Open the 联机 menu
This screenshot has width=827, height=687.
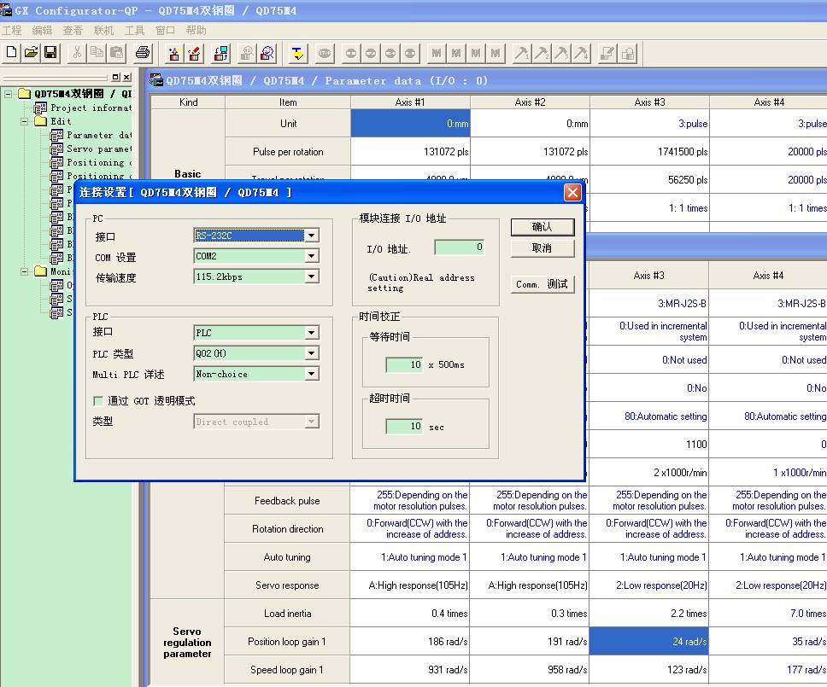[x=103, y=30]
